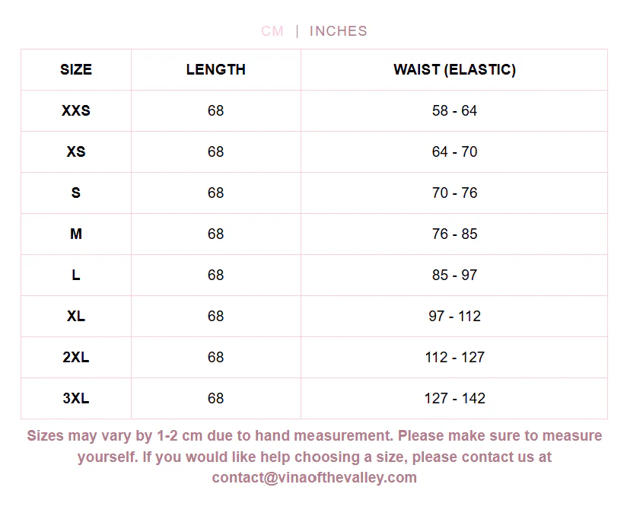Click the length value in 3XL row
The image size is (627, 516).
pos(215,398)
